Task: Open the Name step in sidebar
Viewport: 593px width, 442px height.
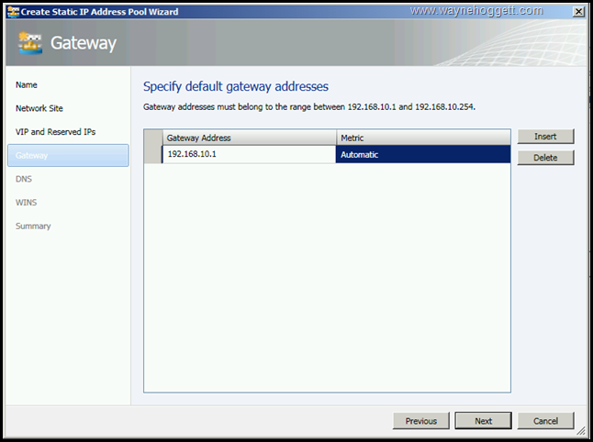Action: click(x=27, y=85)
